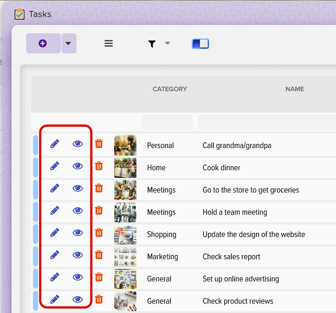The image size is (336, 313).
Task: View the Go to the store task
Action: coord(78,188)
